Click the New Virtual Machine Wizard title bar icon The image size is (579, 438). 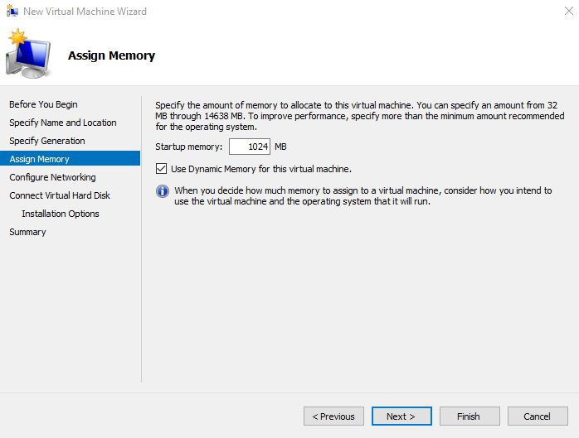[12, 12]
